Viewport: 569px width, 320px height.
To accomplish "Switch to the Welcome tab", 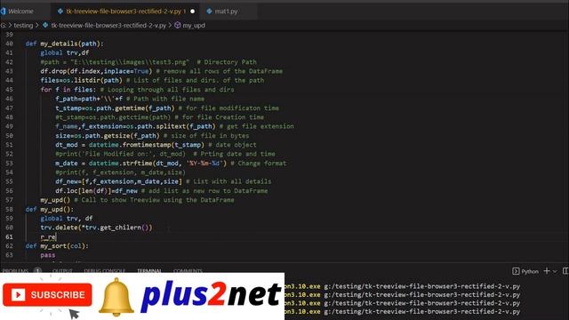I will pyautogui.click(x=20, y=12).
